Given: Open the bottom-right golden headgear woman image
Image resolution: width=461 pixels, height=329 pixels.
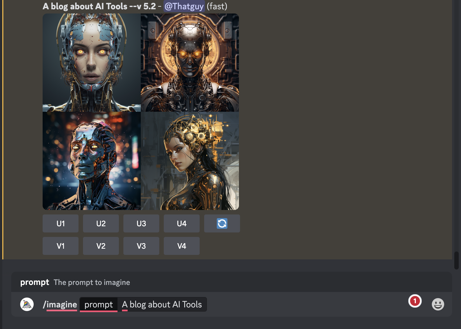Looking at the screenshot, I should point(190,161).
